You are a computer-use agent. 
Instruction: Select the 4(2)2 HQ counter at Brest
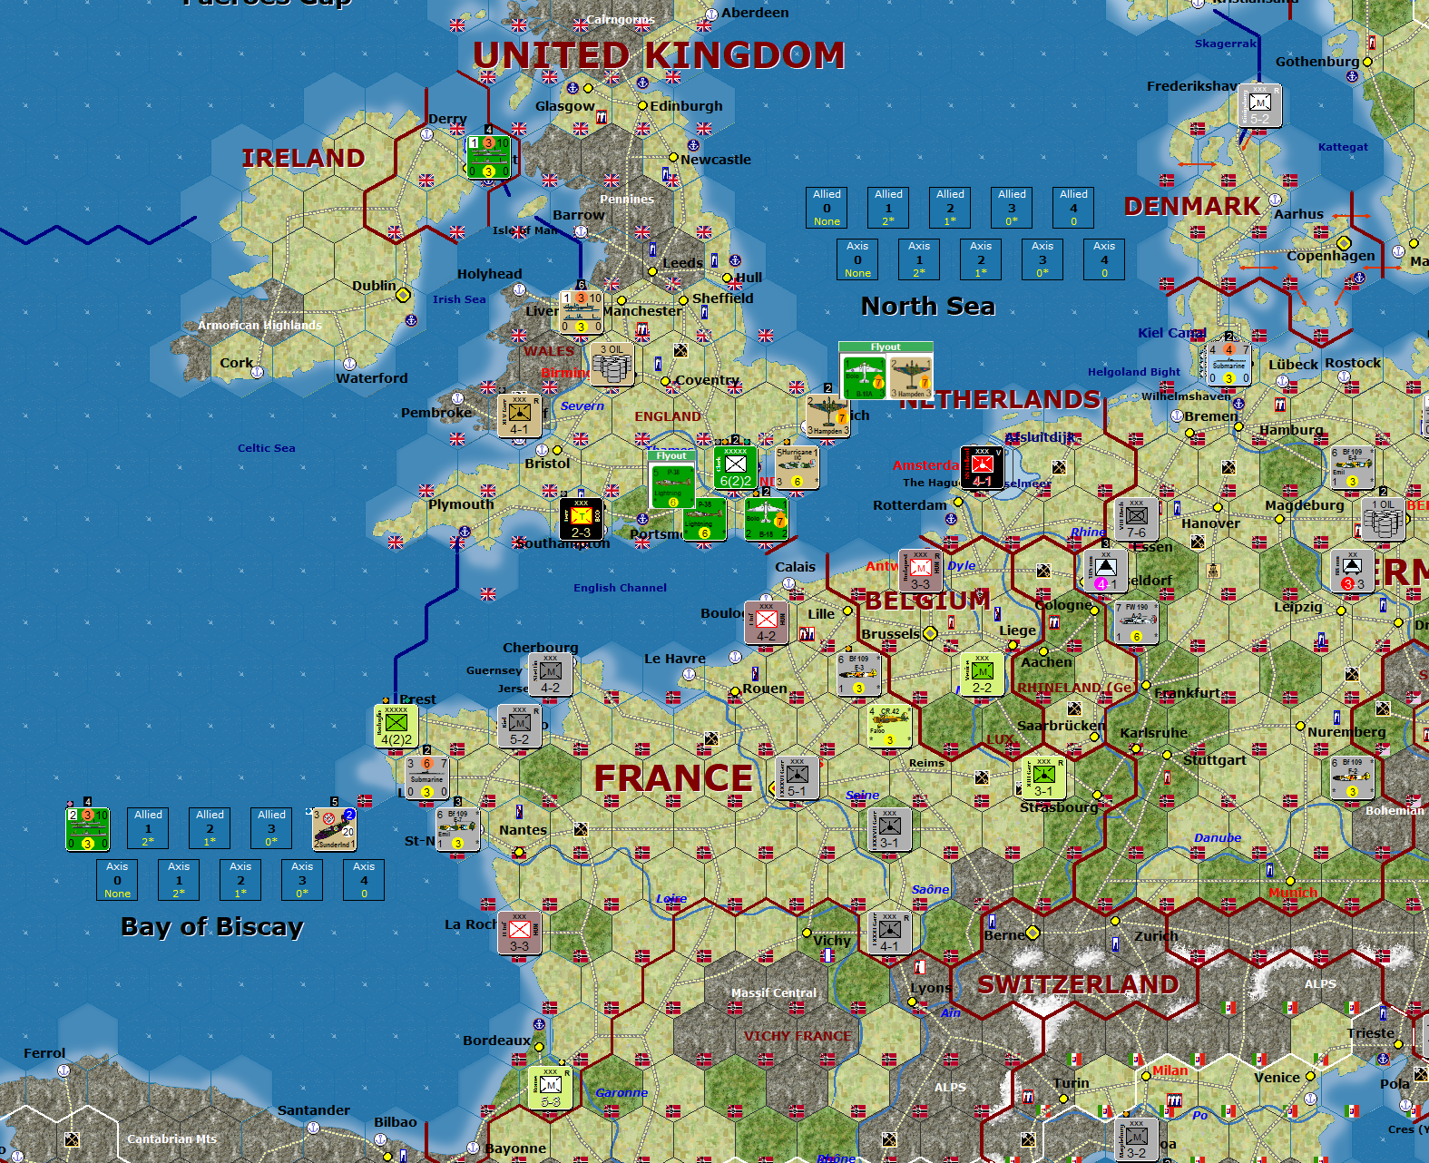click(396, 726)
